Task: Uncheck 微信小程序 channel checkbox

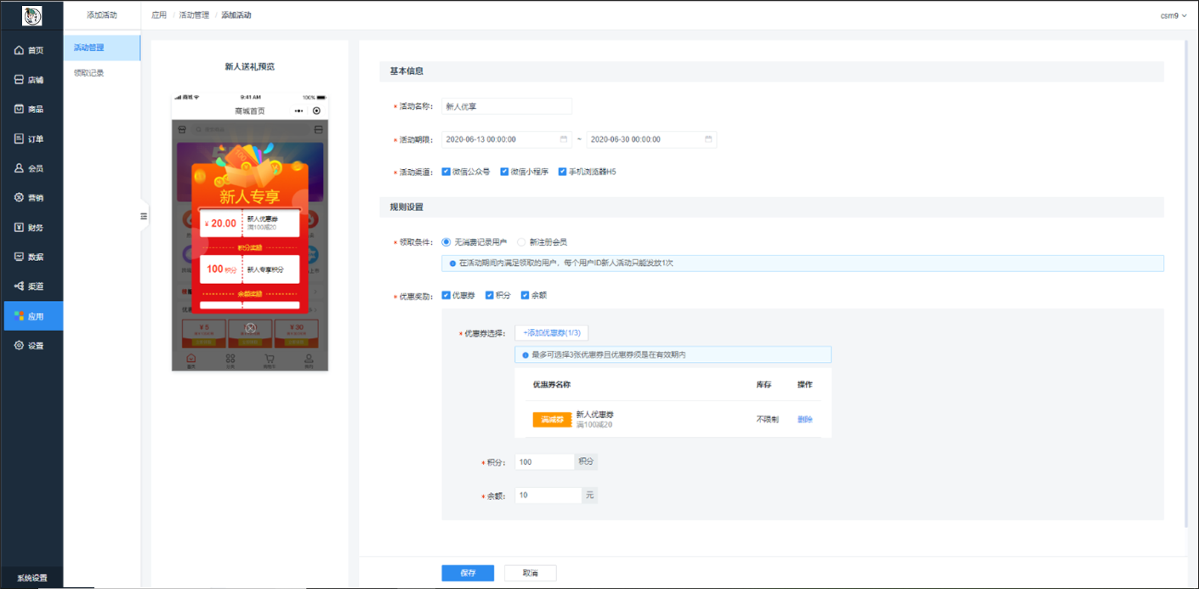Action: coord(504,172)
